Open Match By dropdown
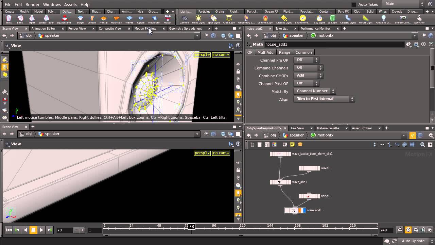This screenshot has width=435, height=245. click(314, 91)
